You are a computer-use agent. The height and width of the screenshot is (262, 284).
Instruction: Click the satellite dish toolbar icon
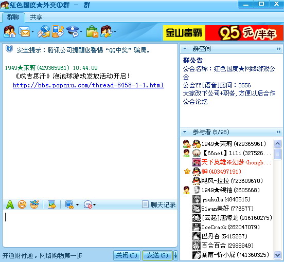click(x=44, y=31)
